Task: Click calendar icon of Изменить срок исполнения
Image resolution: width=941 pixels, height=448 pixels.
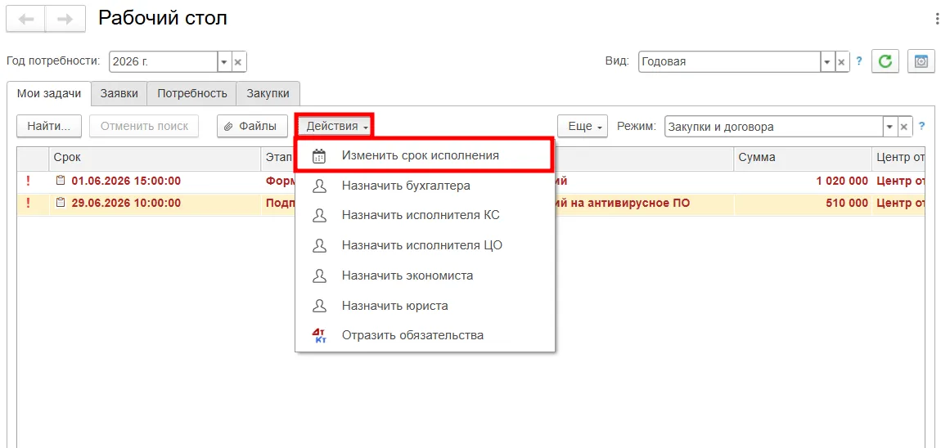Action: point(320,156)
